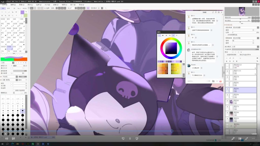Click the thumbs-up like icon in chat
This screenshot has width=260, height=146.
(x=221, y=81)
